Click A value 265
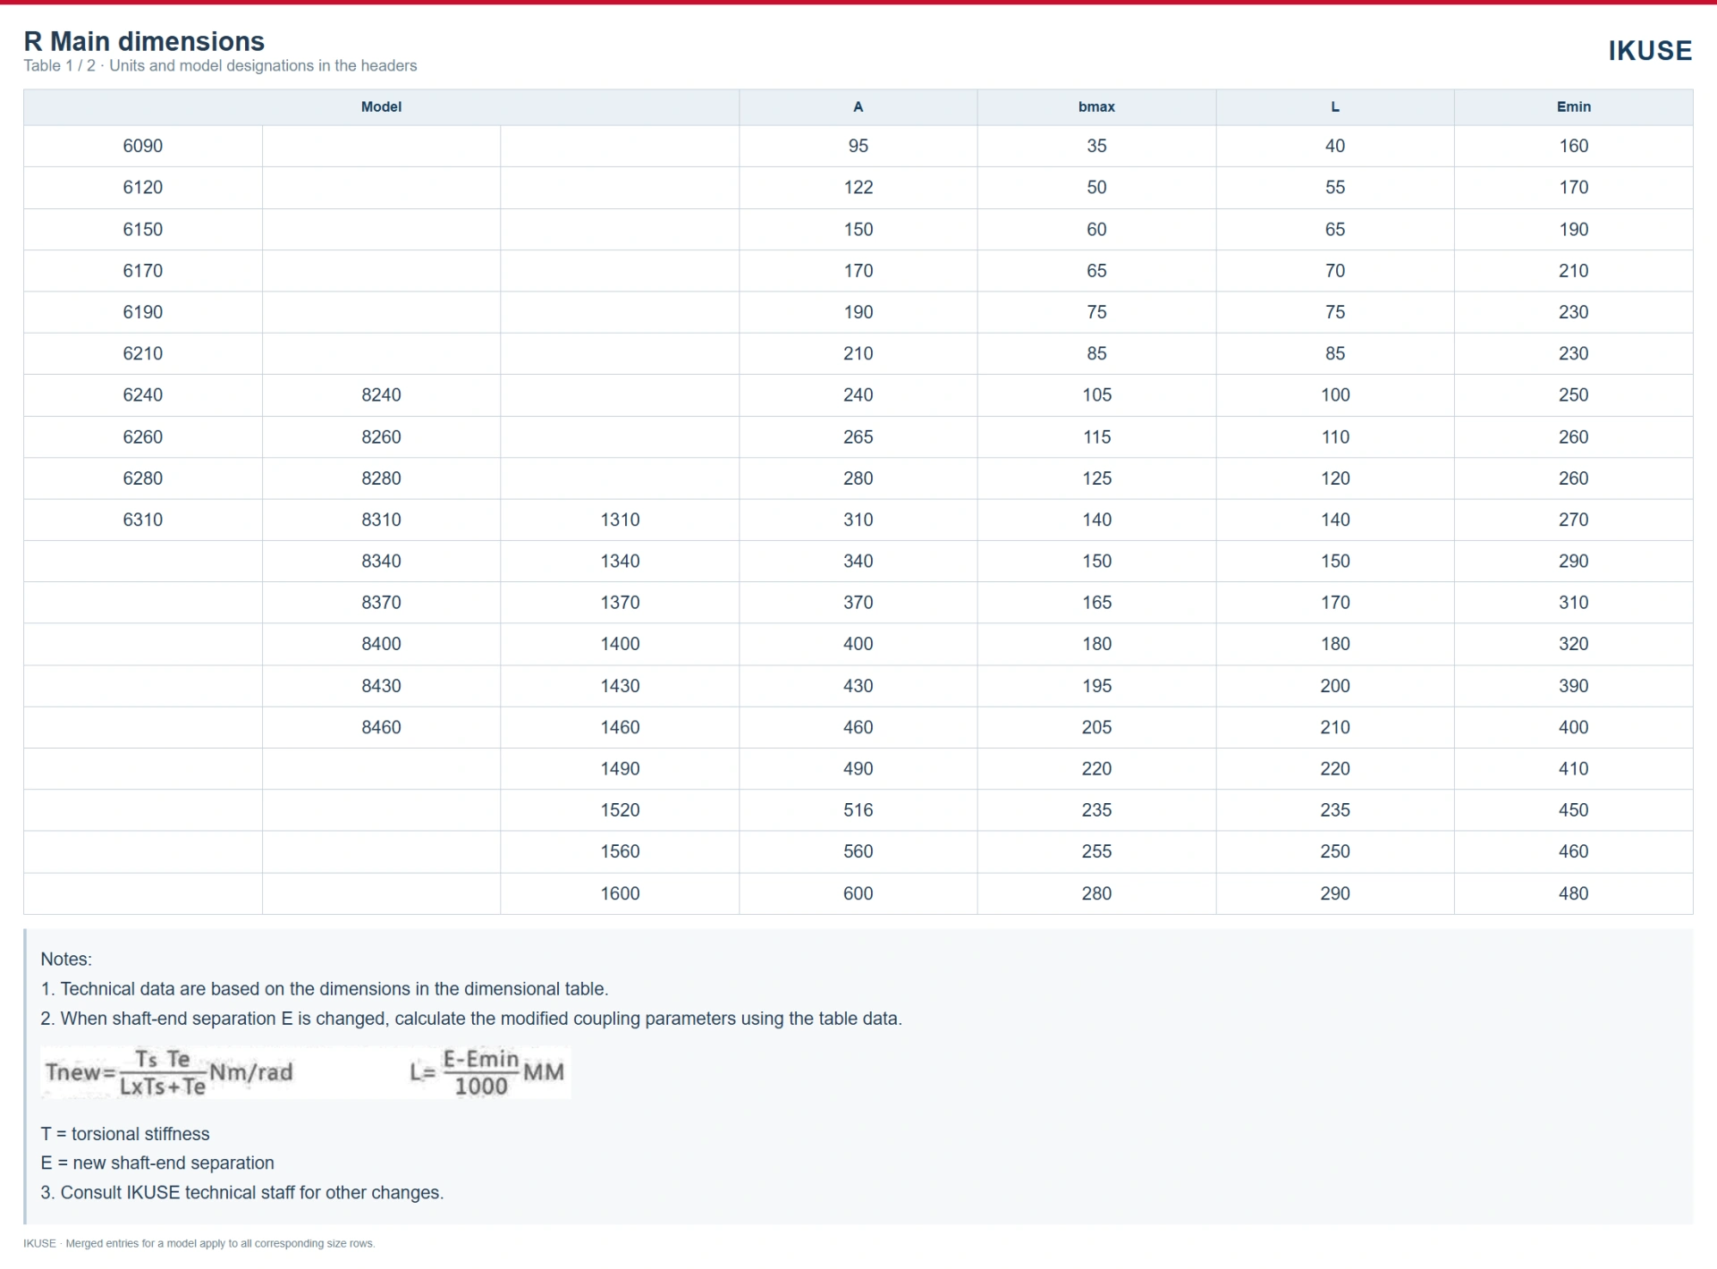The width and height of the screenshot is (1717, 1269). click(858, 436)
